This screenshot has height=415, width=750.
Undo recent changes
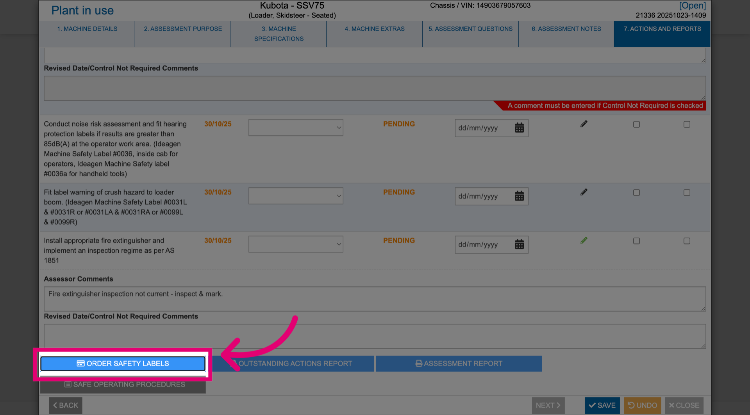coord(642,406)
